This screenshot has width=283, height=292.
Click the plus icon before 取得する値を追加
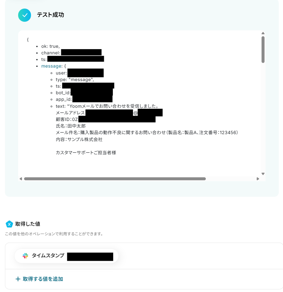(18, 279)
